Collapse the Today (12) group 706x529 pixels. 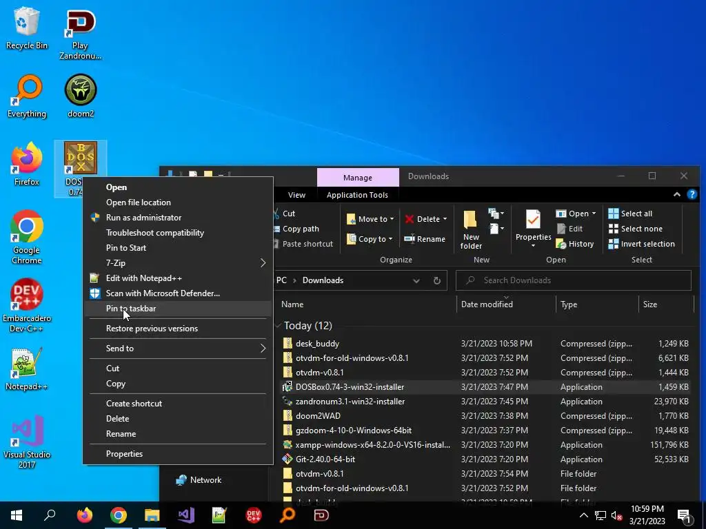tap(278, 326)
